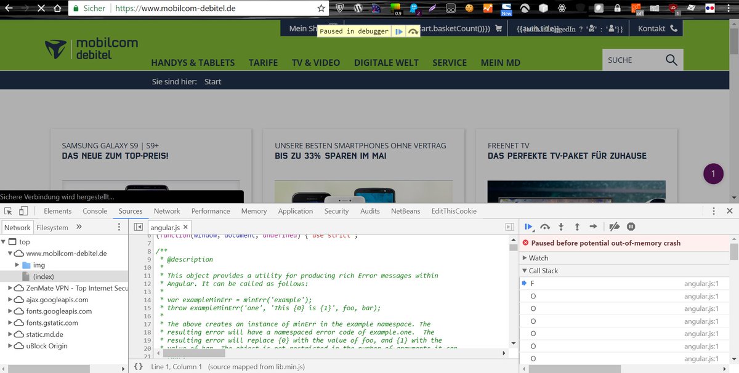Screen dimensions: 739x373
Task: Open the DIGITALE WELT navigation link
Action: point(386,63)
